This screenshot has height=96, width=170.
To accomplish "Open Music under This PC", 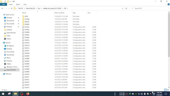I will click(x=8, y=58).
